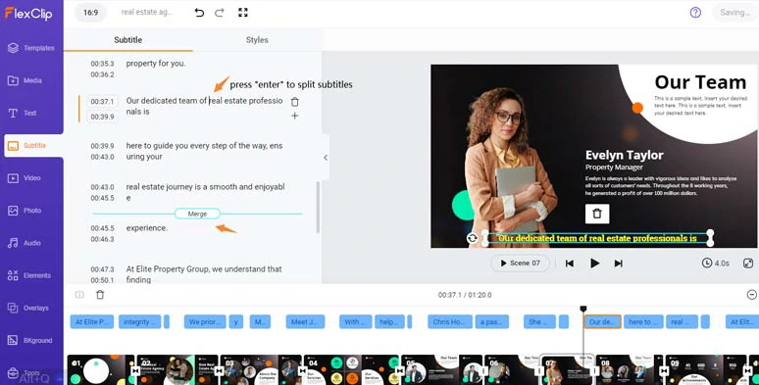This screenshot has width=759, height=385.
Task: Click the Merge button between subtitles
Action: coord(197,214)
